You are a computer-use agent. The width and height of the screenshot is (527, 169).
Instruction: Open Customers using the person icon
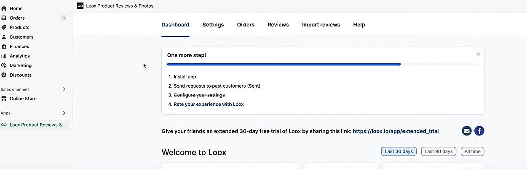(x=4, y=37)
